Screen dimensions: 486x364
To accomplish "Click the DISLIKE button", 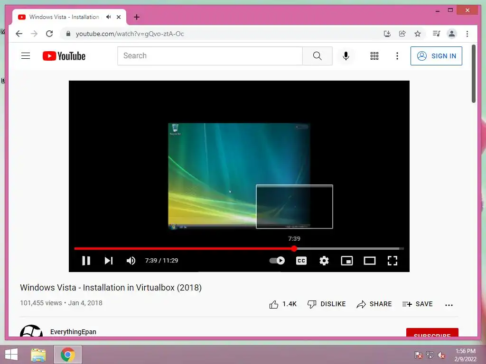I will 327,304.
